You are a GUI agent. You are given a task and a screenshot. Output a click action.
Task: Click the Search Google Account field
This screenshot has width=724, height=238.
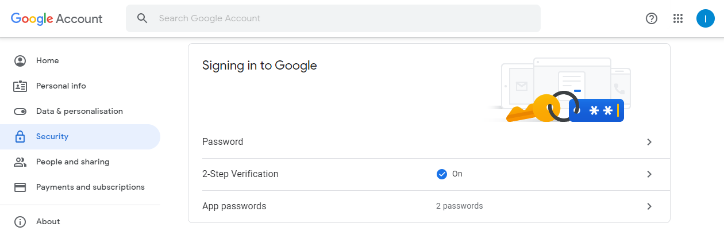pos(333,18)
